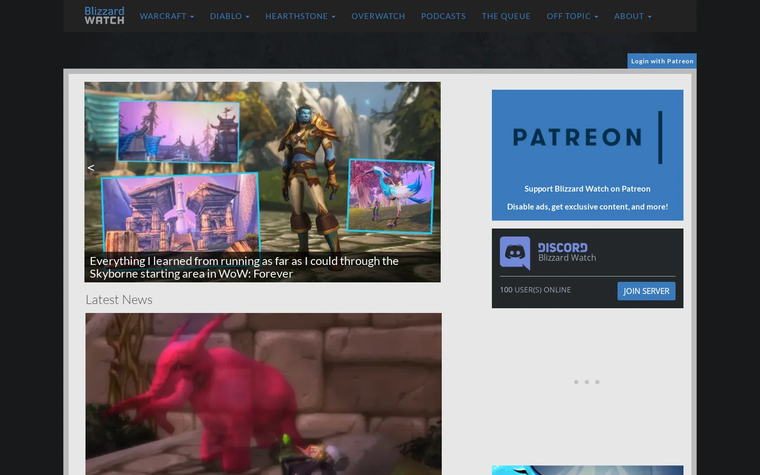Expand the Off Topic dropdown menu
Viewport: 760px width, 475px height.
[x=573, y=16]
